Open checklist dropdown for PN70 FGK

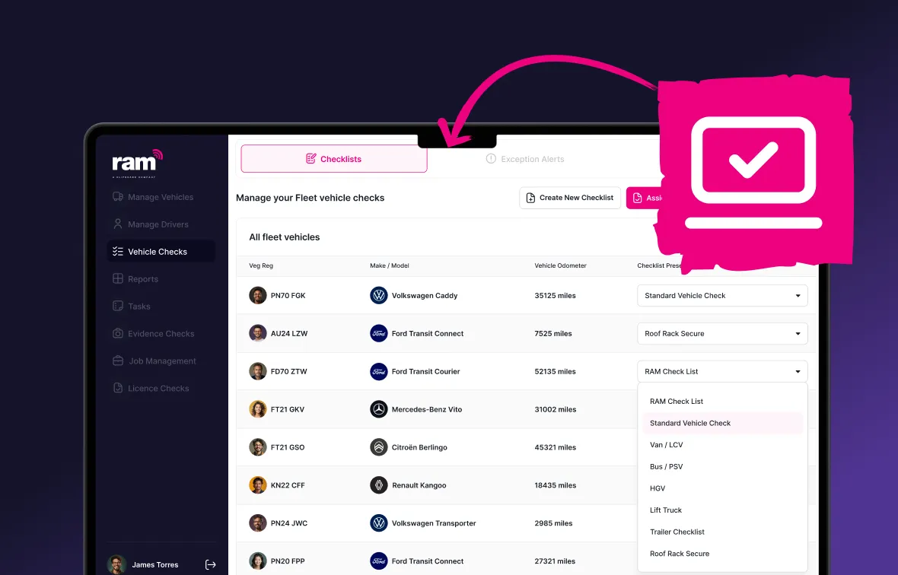(722, 296)
